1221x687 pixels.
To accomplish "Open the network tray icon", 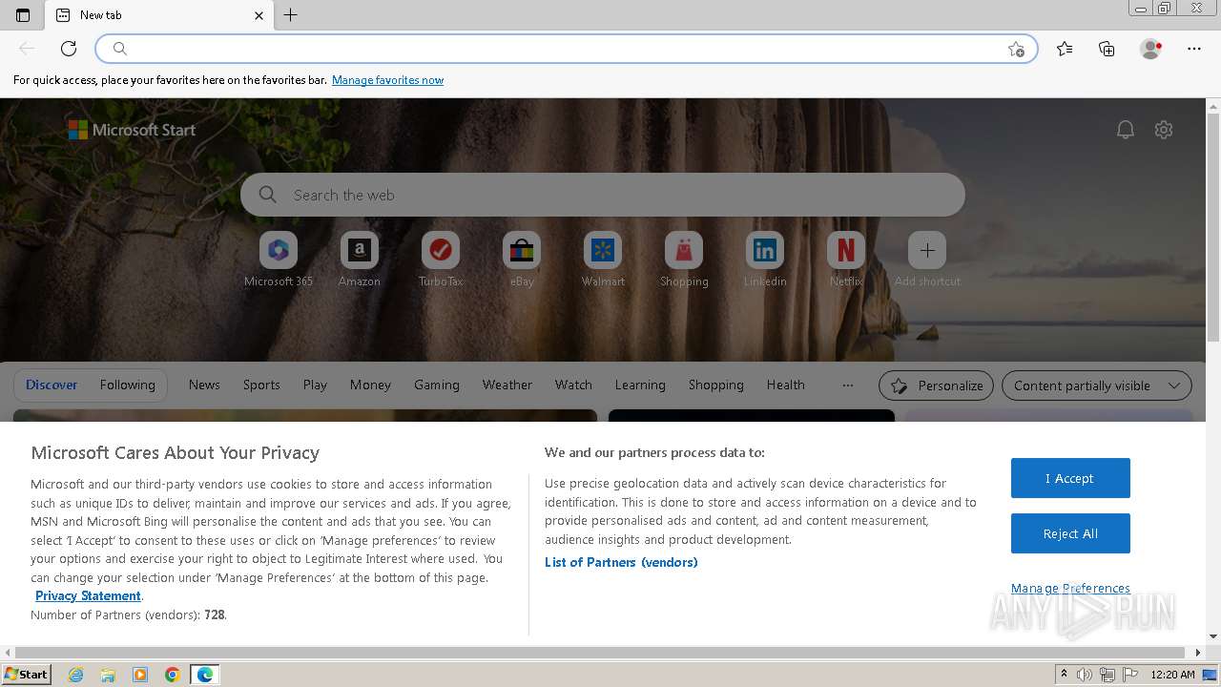I will click(x=1107, y=675).
